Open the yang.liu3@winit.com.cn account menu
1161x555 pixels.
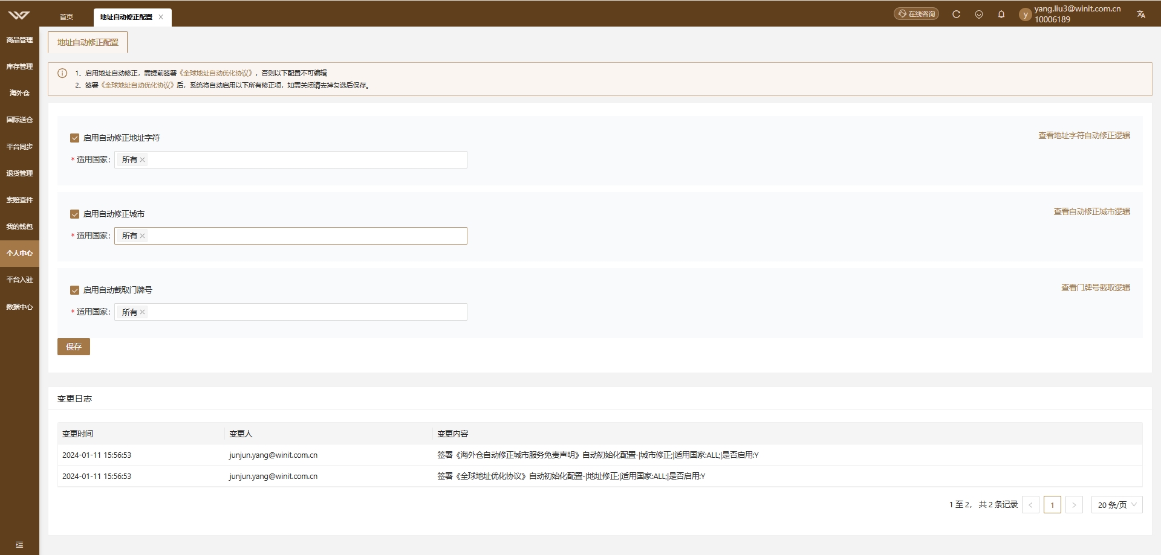[1077, 9]
